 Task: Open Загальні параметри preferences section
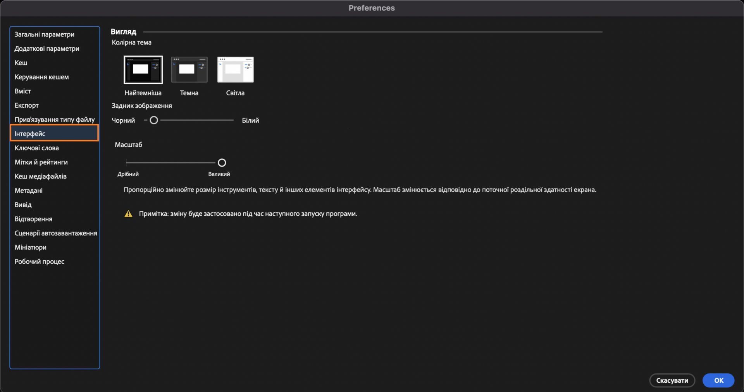(55, 34)
